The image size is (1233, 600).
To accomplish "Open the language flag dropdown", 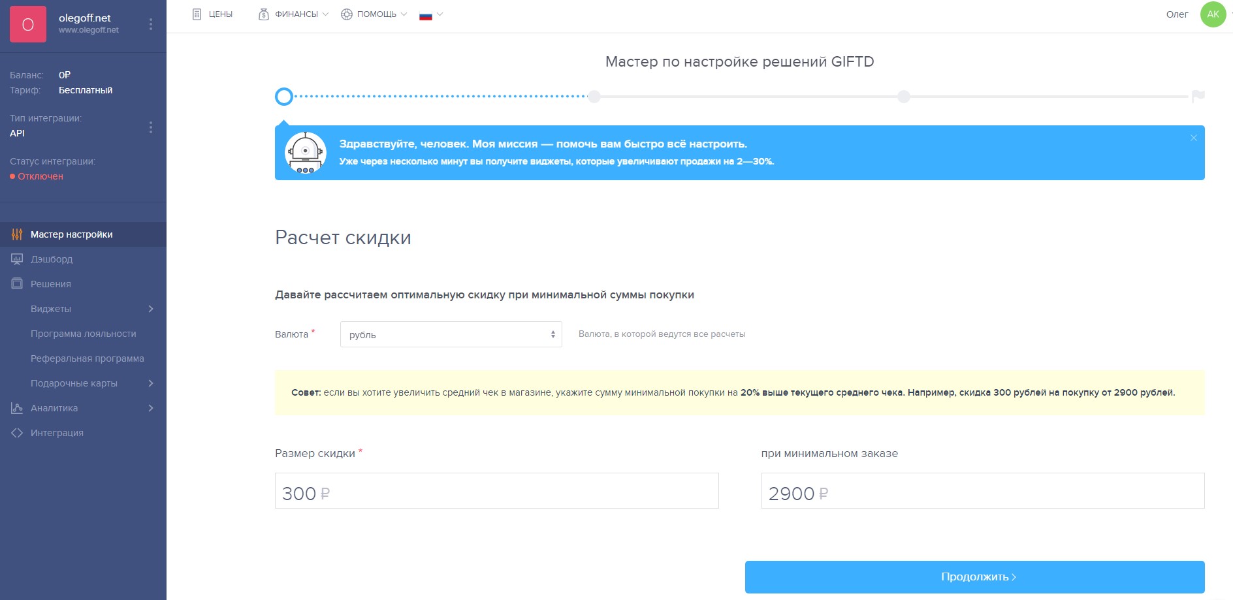I will 431,14.
